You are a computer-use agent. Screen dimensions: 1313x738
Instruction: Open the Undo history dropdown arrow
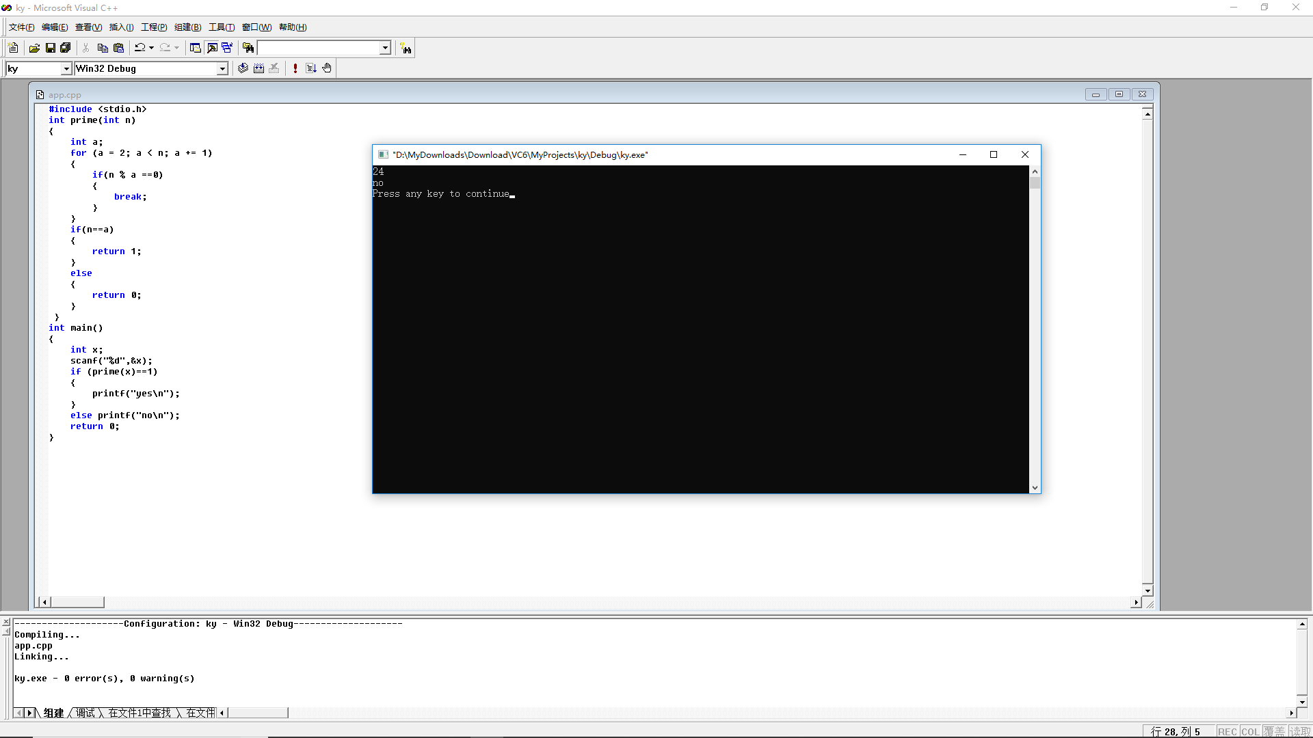point(151,48)
